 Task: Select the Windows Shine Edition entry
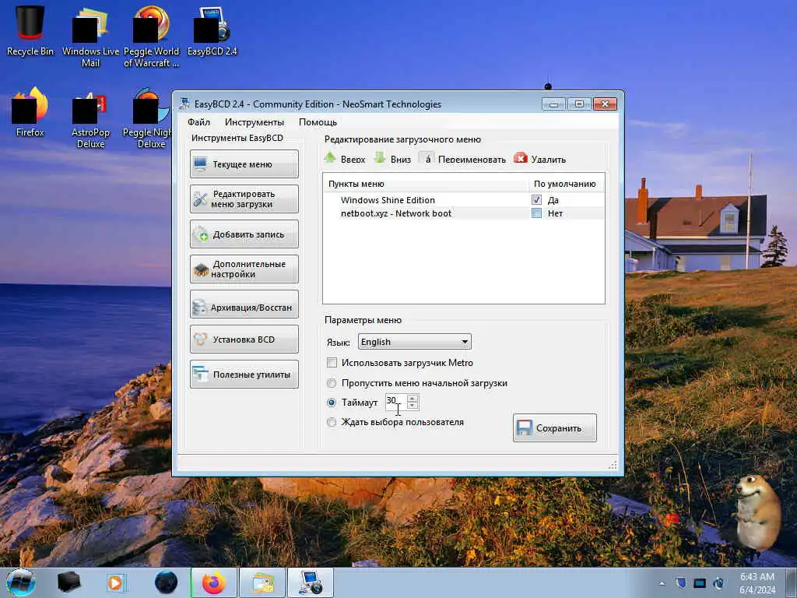click(388, 200)
